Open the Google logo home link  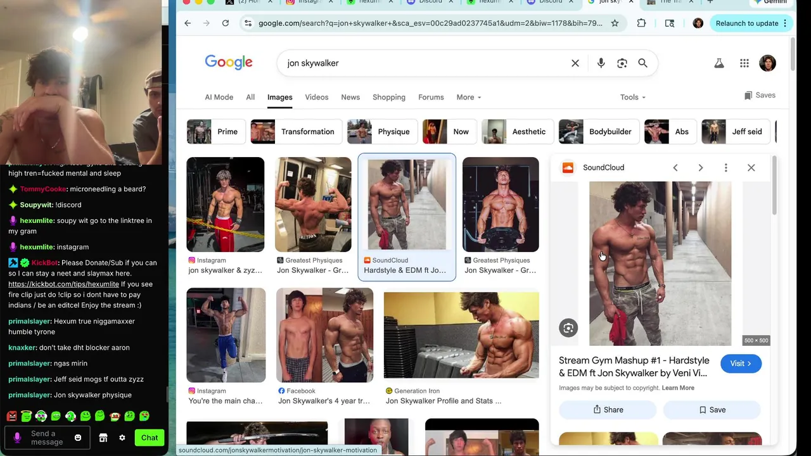point(229,63)
